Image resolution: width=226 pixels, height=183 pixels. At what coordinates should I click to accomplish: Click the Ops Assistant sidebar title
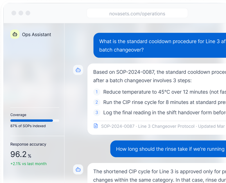click(37, 35)
